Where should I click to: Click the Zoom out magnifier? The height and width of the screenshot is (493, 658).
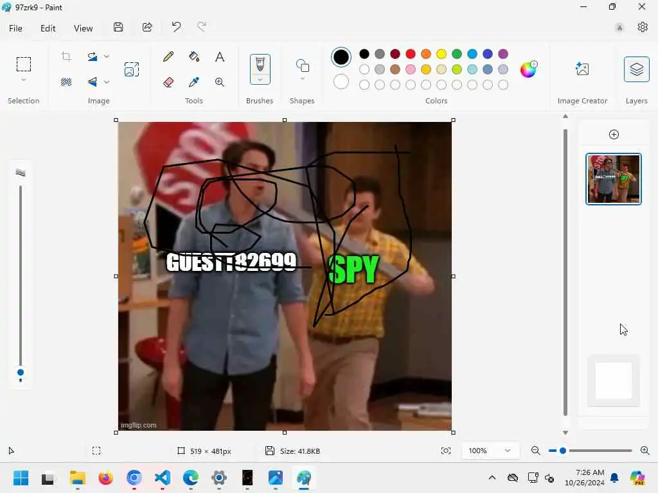pyautogui.click(x=535, y=451)
